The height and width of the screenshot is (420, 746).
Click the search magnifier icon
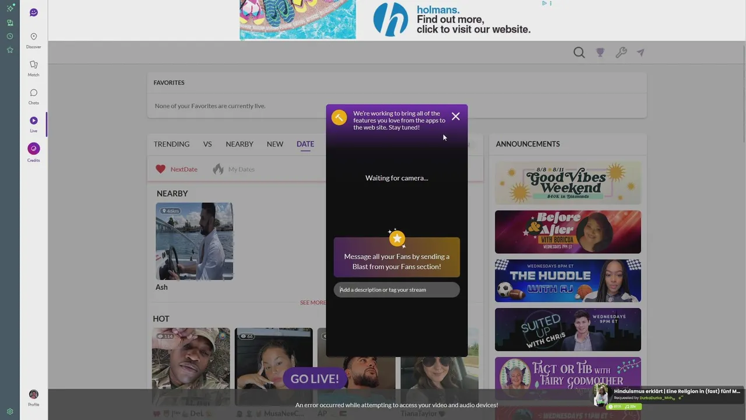coord(579,52)
